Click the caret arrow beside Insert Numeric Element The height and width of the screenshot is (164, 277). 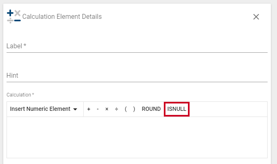click(x=75, y=109)
